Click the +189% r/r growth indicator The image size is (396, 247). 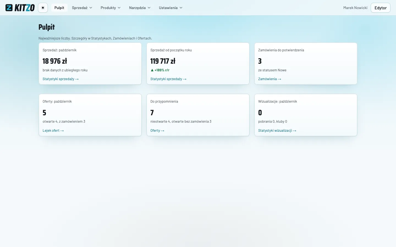(x=160, y=70)
